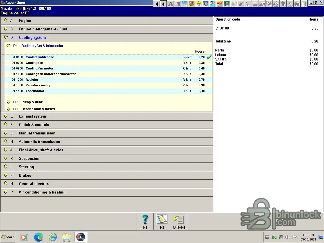Expand the G Manual transmission section
Image resolution: width=324 pixels, height=243 pixels.
click(107, 133)
